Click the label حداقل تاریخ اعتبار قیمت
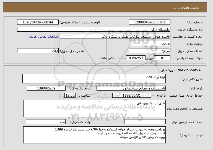The image size is (213, 150). point(186,96)
